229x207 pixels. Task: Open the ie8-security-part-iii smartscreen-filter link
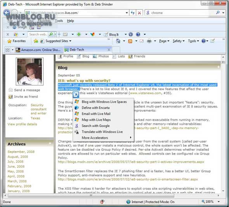click(128, 179)
